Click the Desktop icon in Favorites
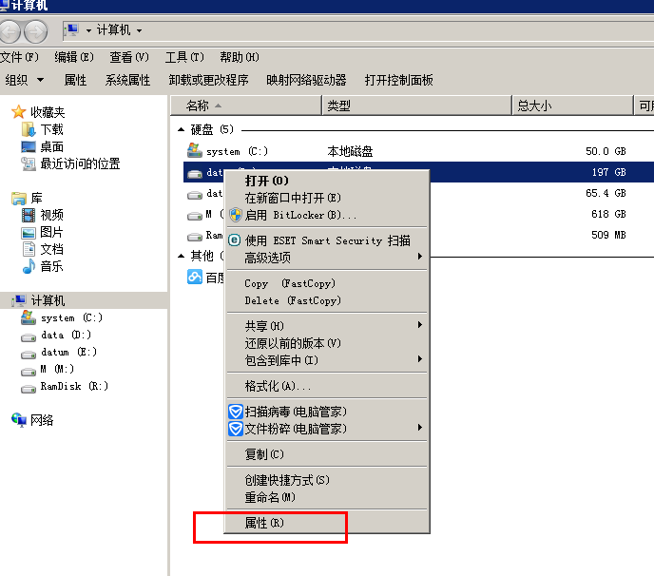654x576 pixels. (29, 146)
